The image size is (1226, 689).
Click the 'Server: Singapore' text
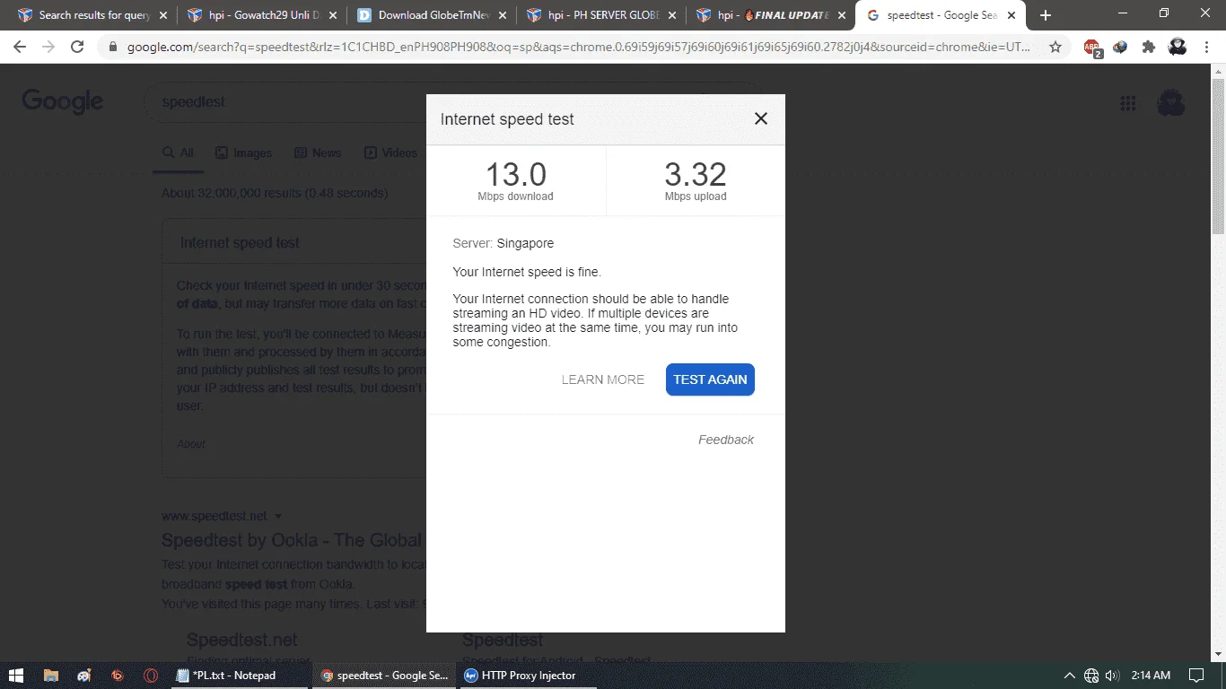tap(504, 243)
